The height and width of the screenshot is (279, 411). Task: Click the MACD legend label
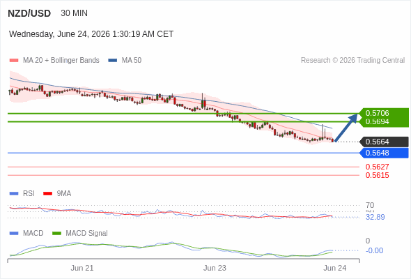(33, 233)
